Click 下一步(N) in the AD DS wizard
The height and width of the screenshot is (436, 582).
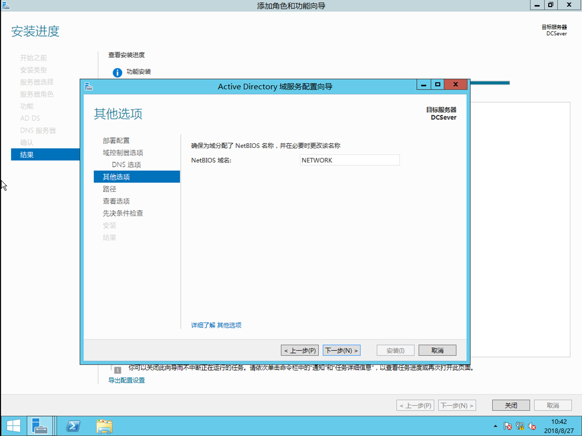341,350
